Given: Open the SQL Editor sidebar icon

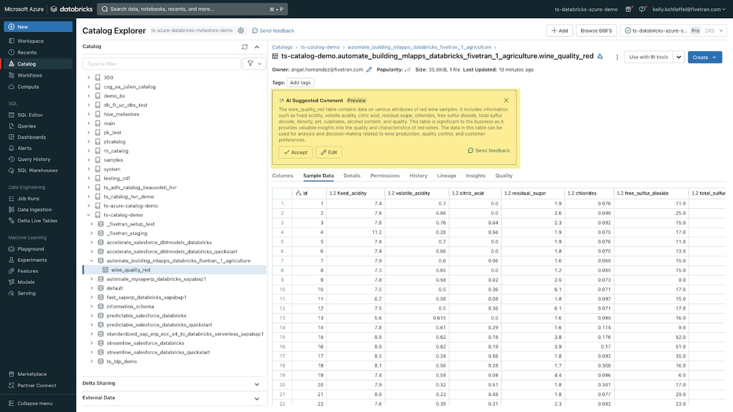Looking at the screenshot, I should click(x=12, y=115).
